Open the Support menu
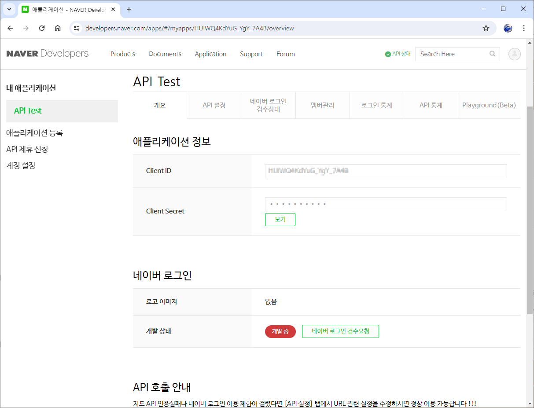 click(251, 54)
